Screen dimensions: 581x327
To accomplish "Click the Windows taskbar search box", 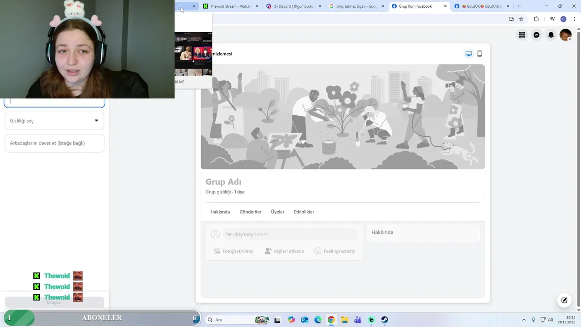I will [x=237, y=320].
